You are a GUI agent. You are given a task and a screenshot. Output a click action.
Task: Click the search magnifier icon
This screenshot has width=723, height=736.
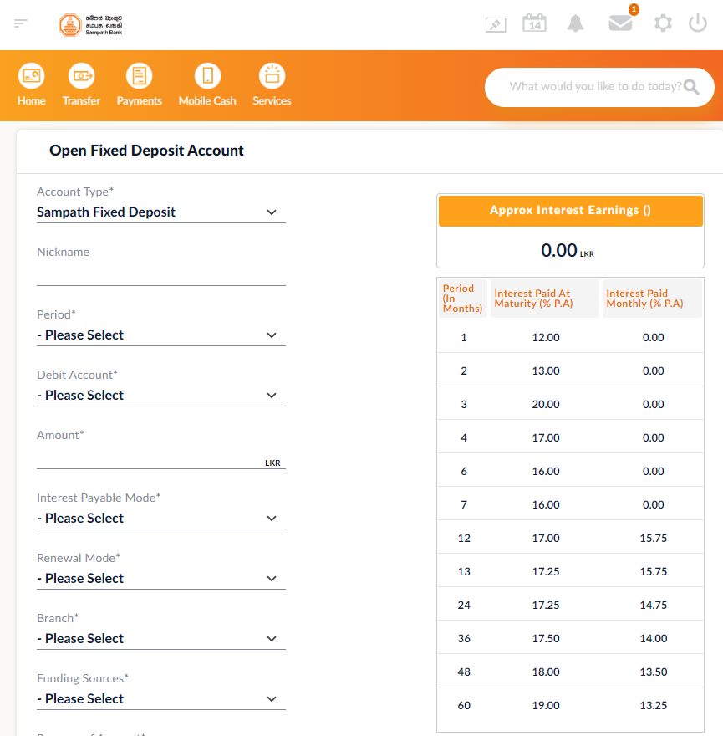coord(691,87)
